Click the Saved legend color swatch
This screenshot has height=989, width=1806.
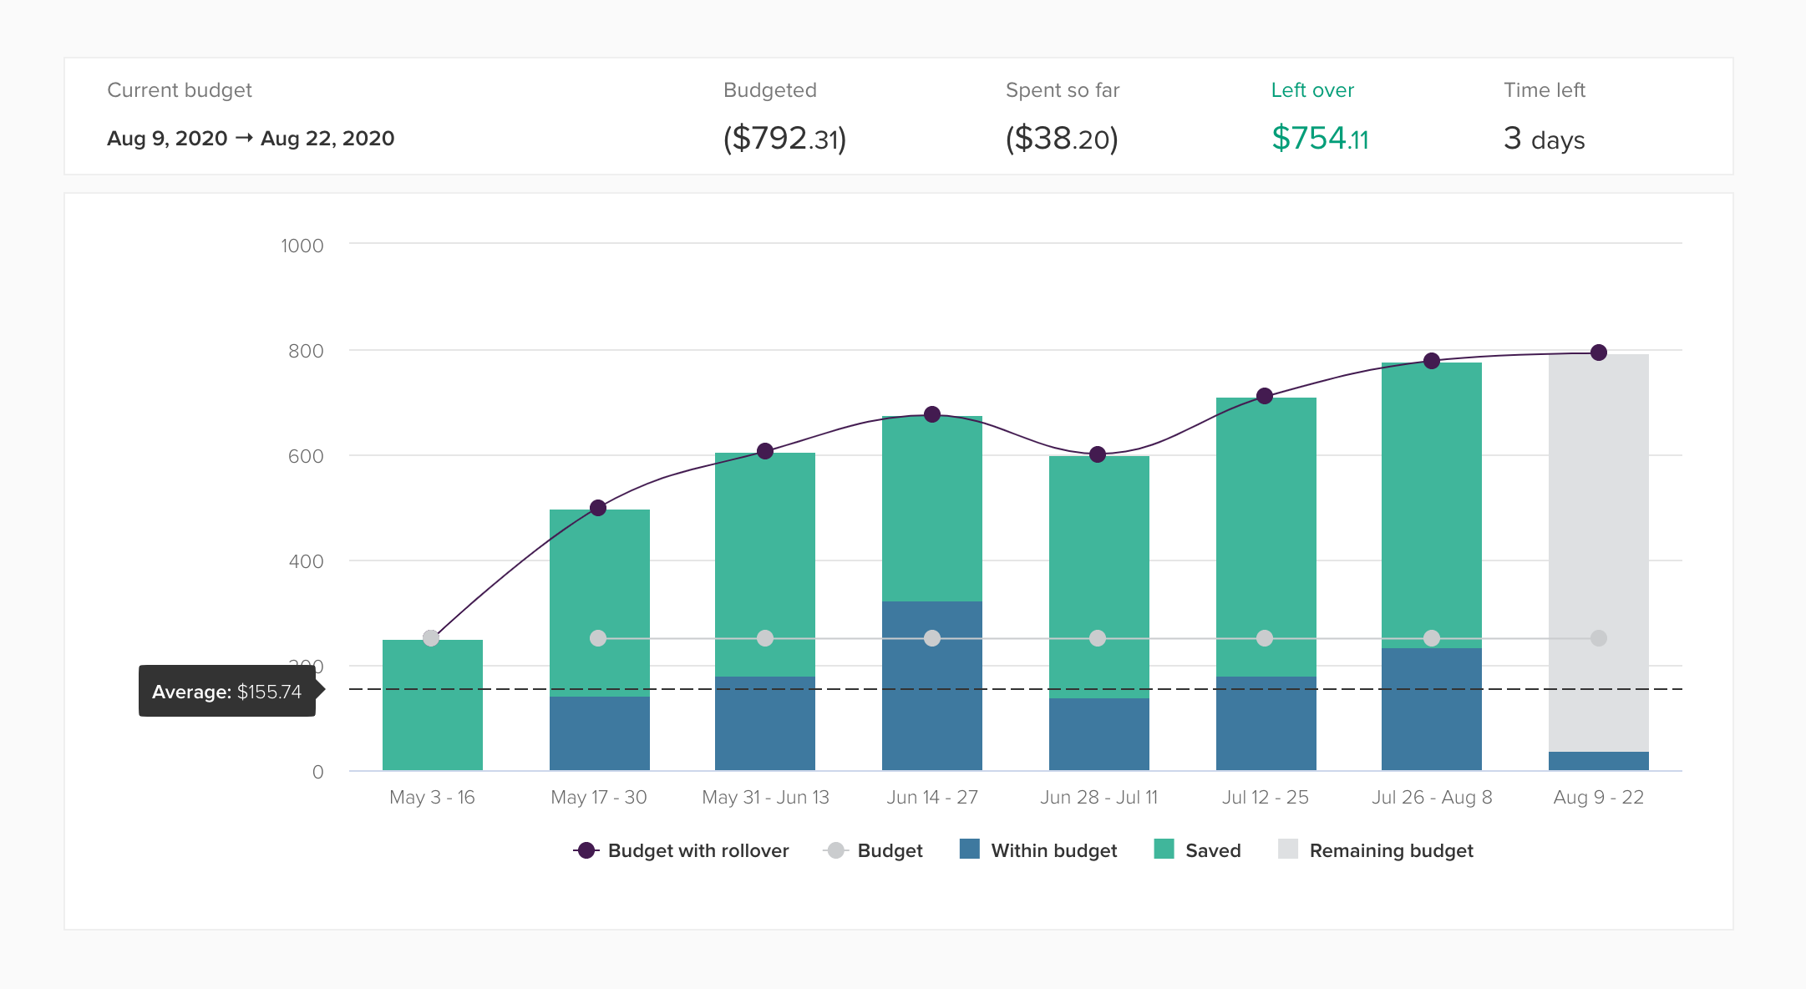[x=1164, y=850]
